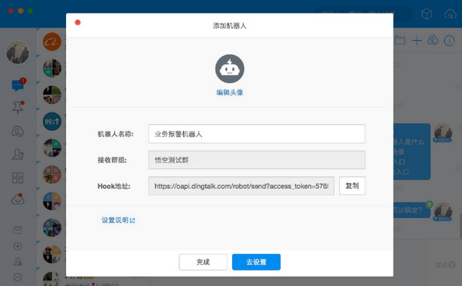
Task: Click the 编辑头像 link
Action: coord(230,92)
